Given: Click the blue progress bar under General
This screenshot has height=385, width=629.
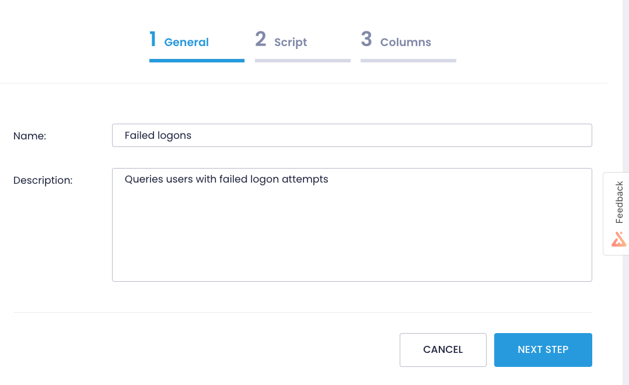Looking at the screenshot, I should (x=197, y=59).
